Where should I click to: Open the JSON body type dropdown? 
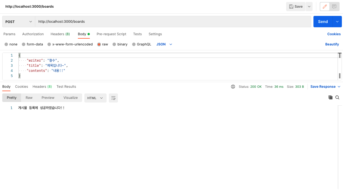[x=164, y=44]
